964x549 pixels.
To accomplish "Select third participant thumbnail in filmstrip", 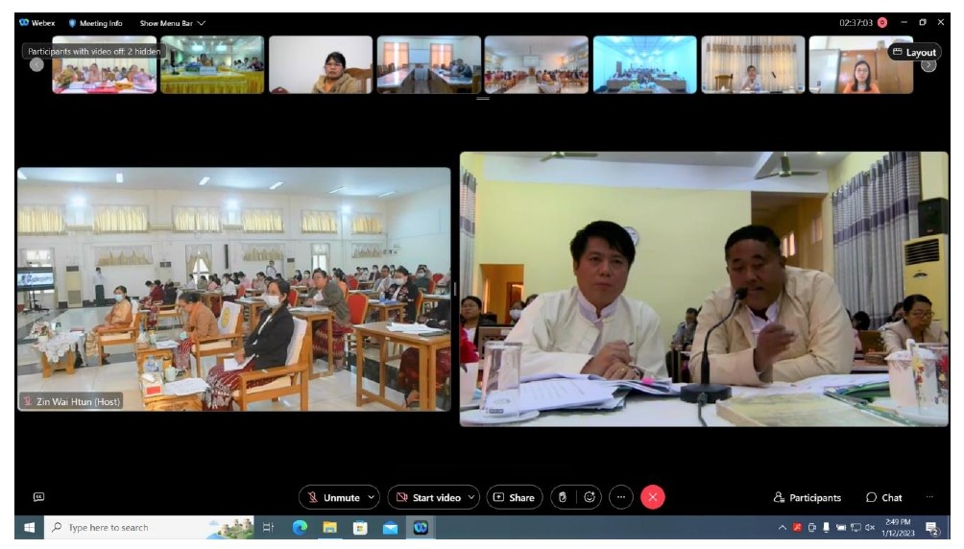I will [320, 64].
